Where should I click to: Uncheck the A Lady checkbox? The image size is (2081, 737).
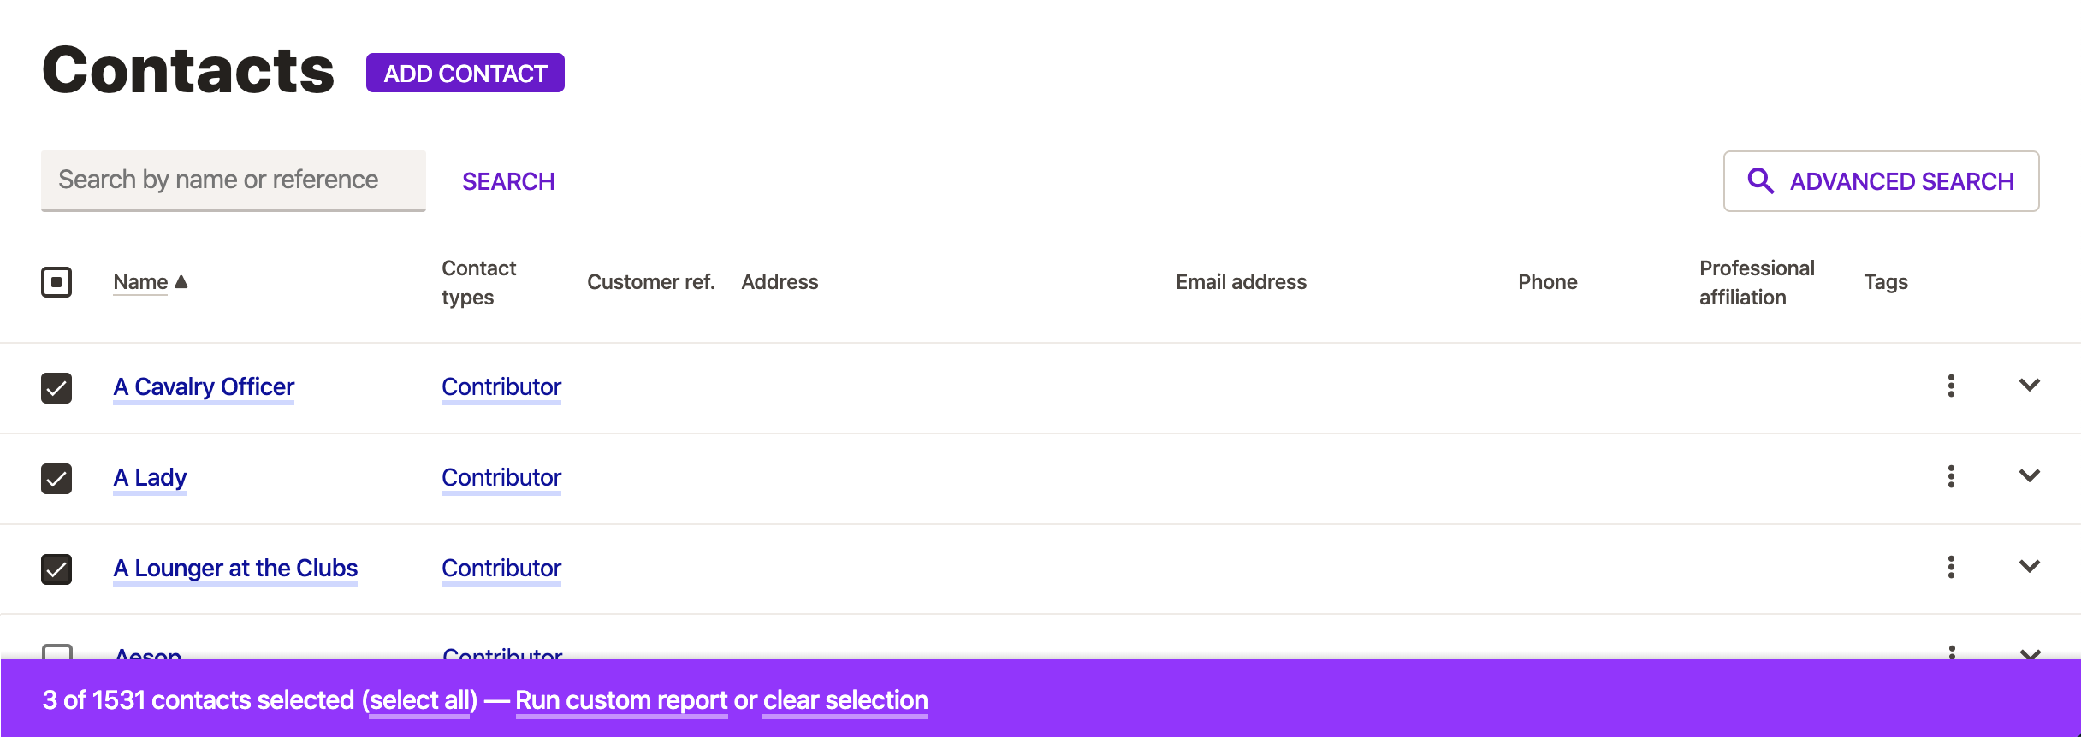click(56, 478)
